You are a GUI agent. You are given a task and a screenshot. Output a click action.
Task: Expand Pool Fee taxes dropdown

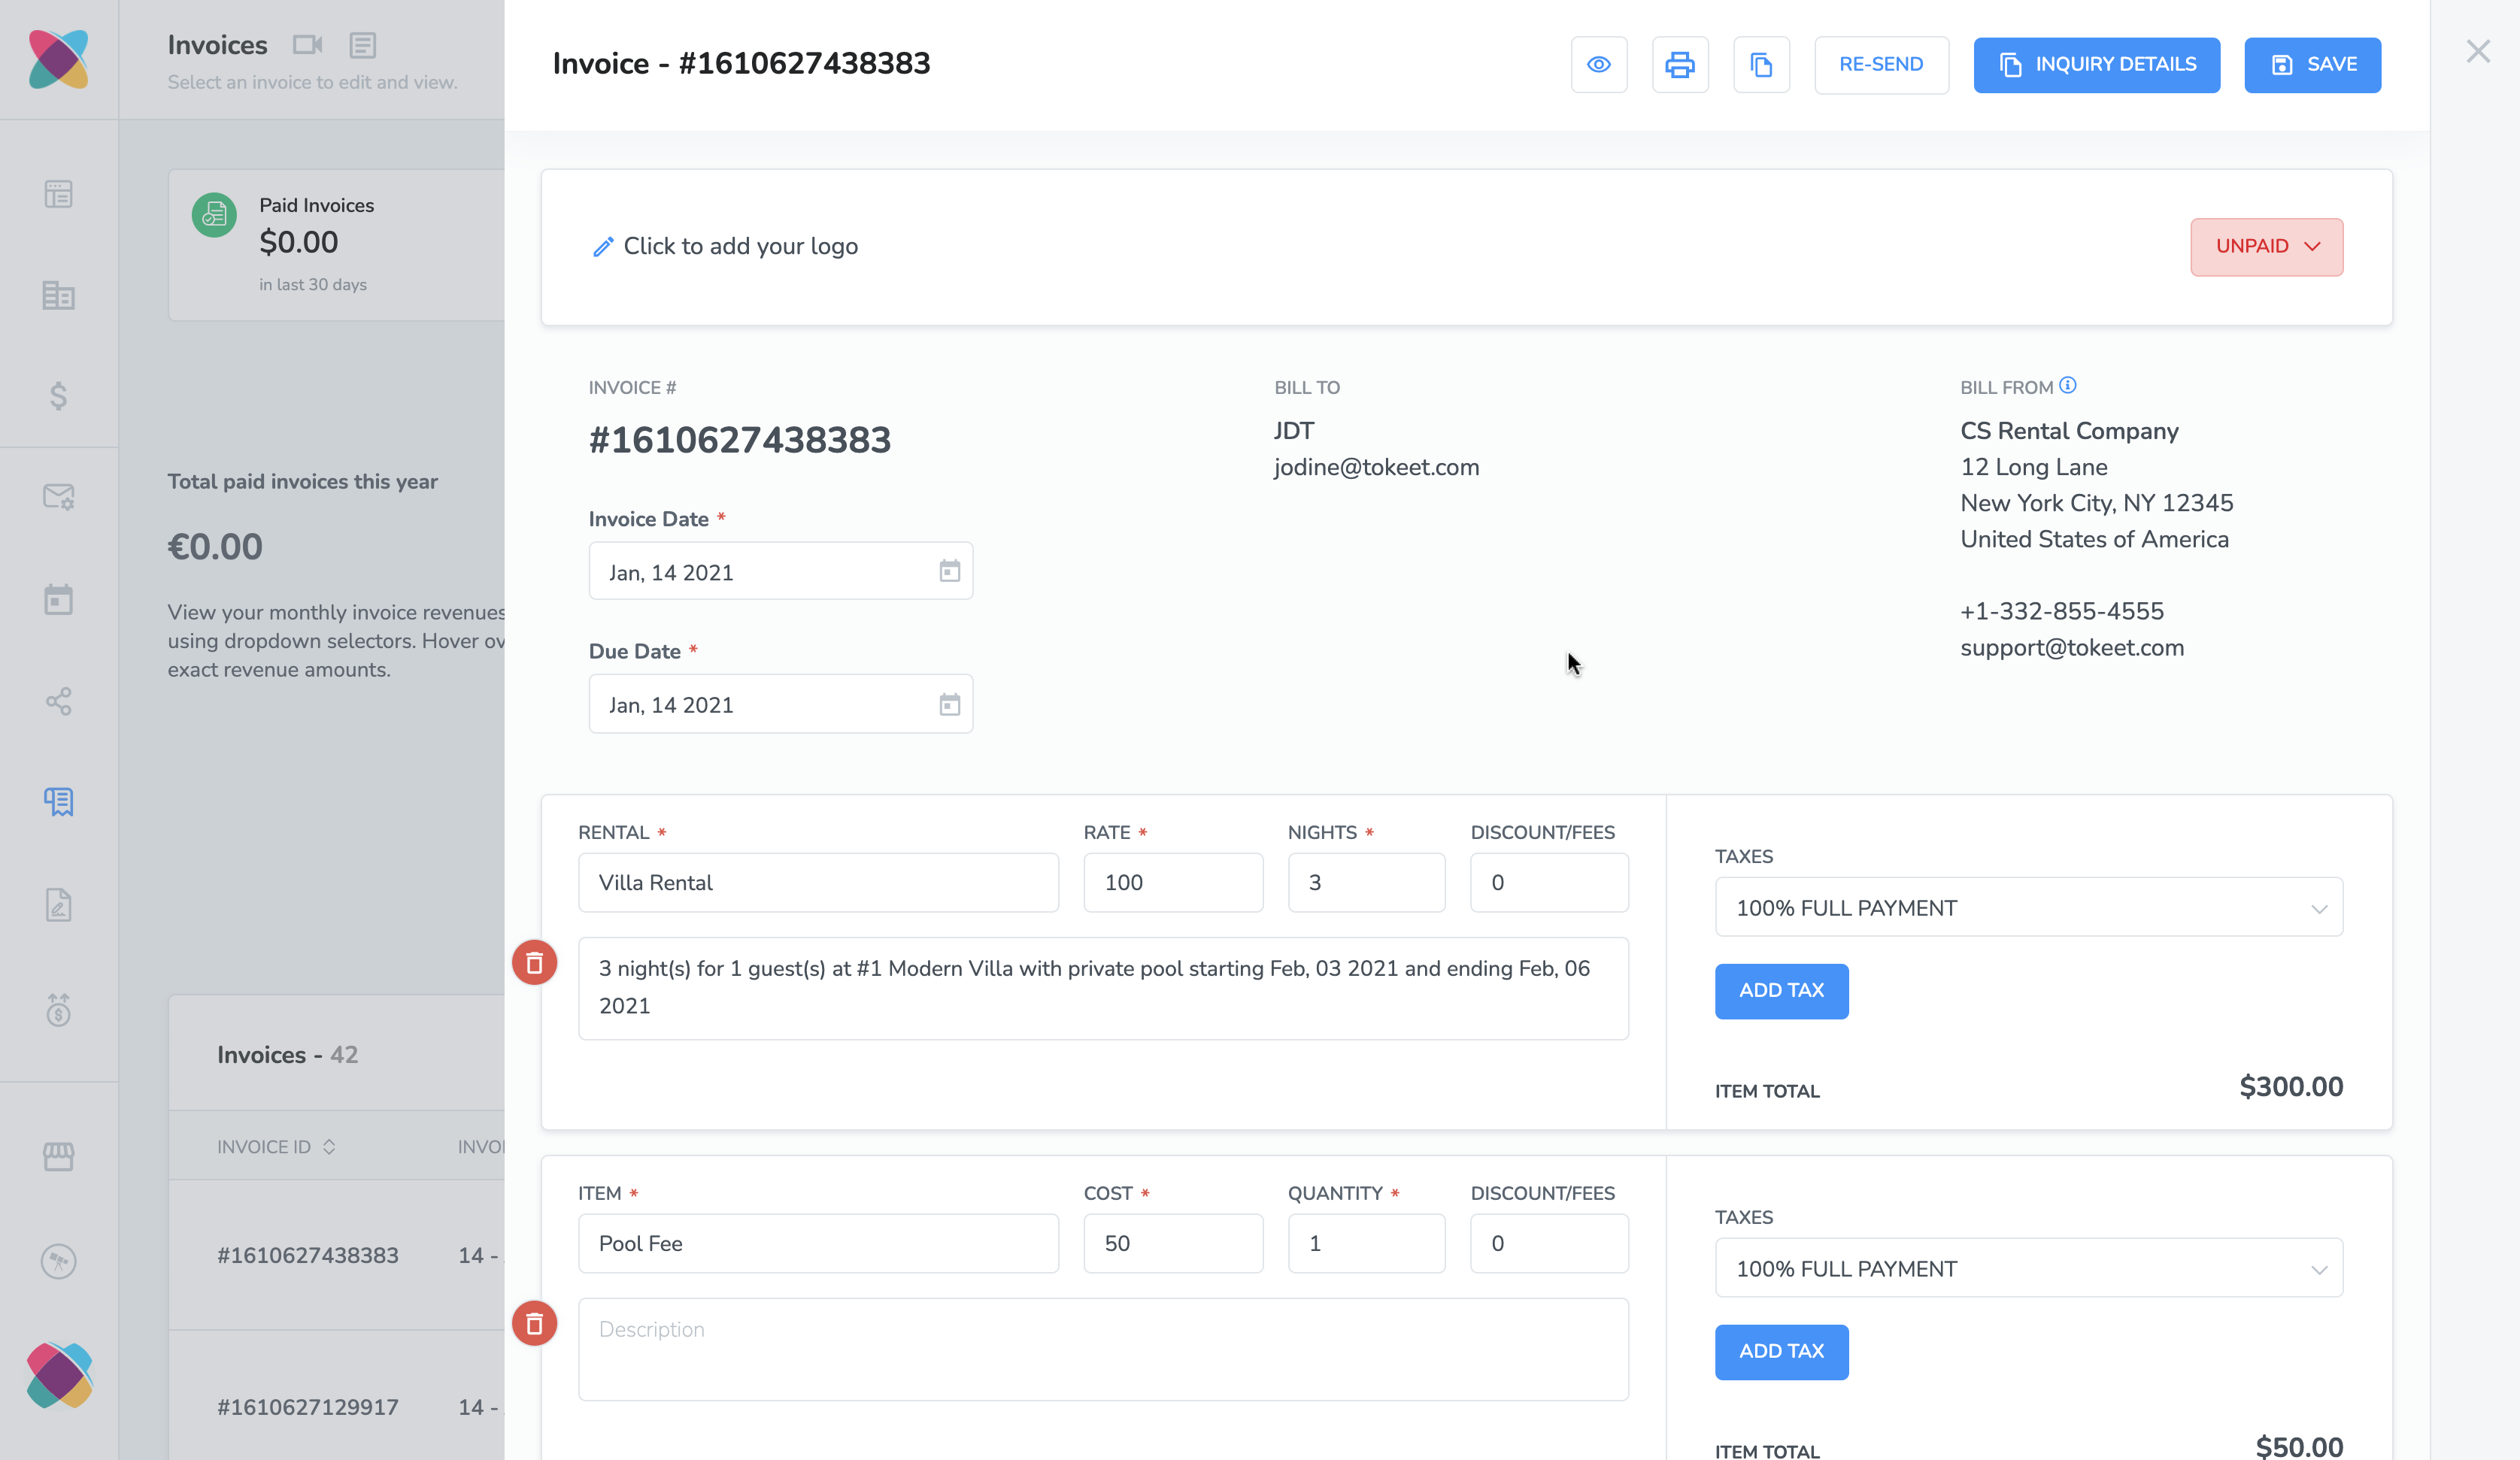point(2027,1269)
